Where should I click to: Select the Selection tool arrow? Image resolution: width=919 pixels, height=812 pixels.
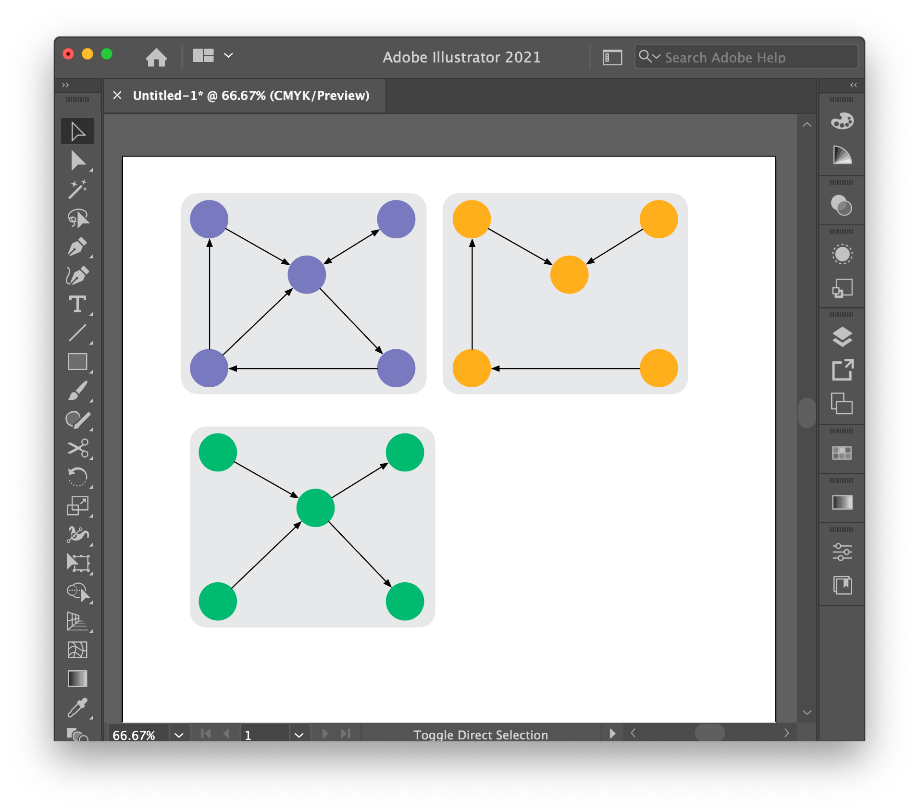[77, 131]
